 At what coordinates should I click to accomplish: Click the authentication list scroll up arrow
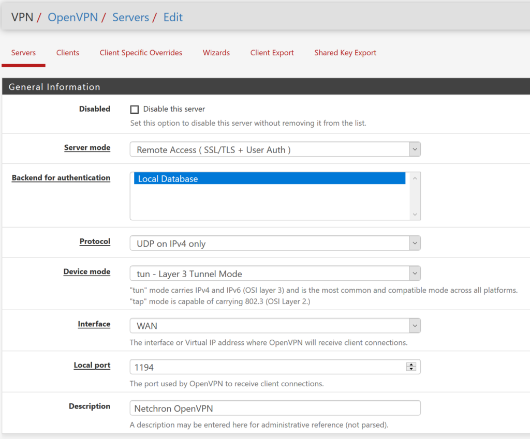(x=415, y=178)
